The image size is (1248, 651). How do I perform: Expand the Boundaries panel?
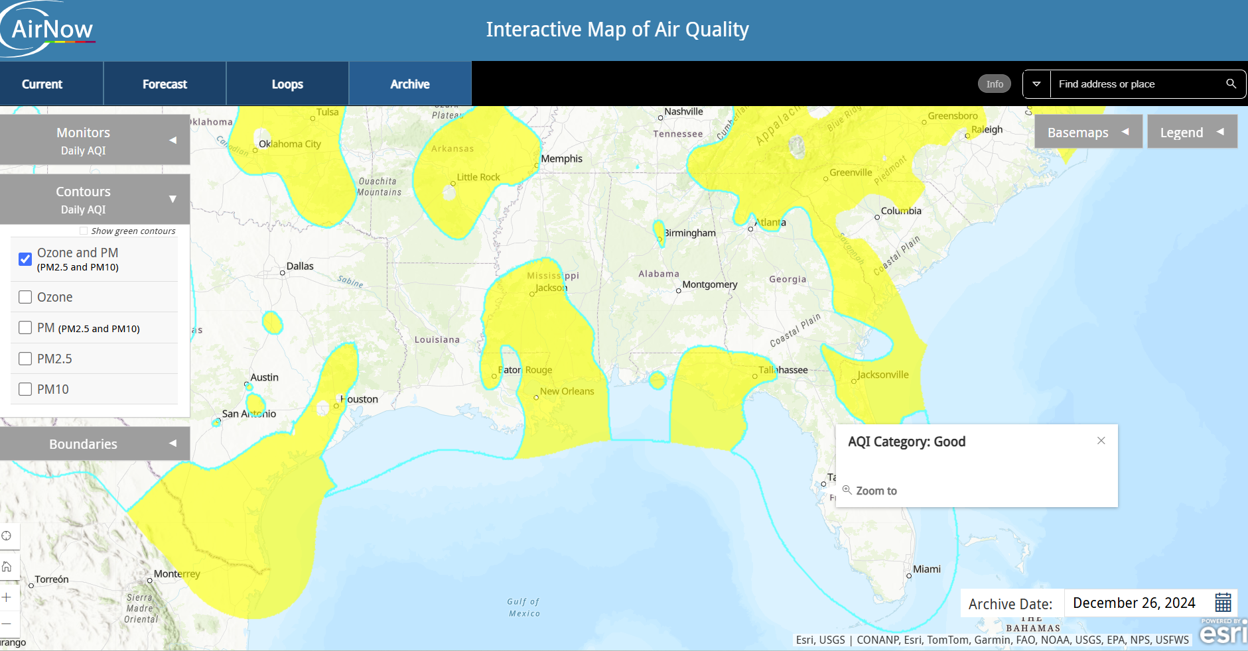point(95,444)
